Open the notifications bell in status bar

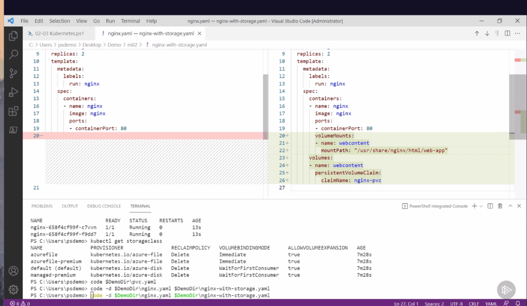518,303
